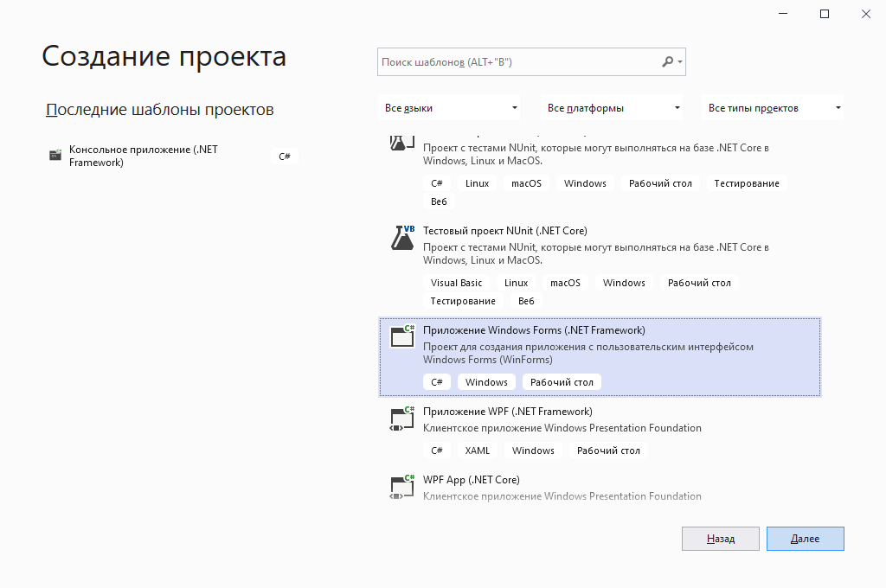Click the WPF App .NET Core icon
886x588 pixels.
pyautogui.click(x=402, y=487)
